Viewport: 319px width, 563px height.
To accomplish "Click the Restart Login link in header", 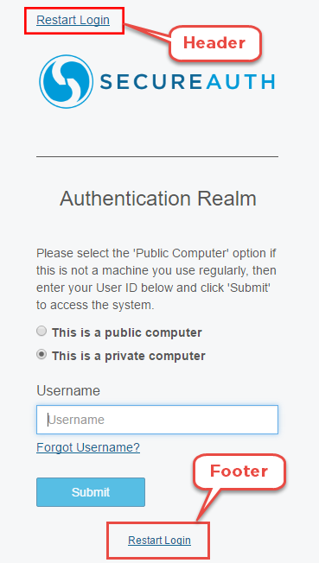I will coord(73,20).
